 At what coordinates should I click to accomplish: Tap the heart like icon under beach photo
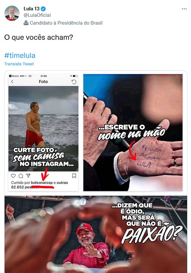coord(13,176)
